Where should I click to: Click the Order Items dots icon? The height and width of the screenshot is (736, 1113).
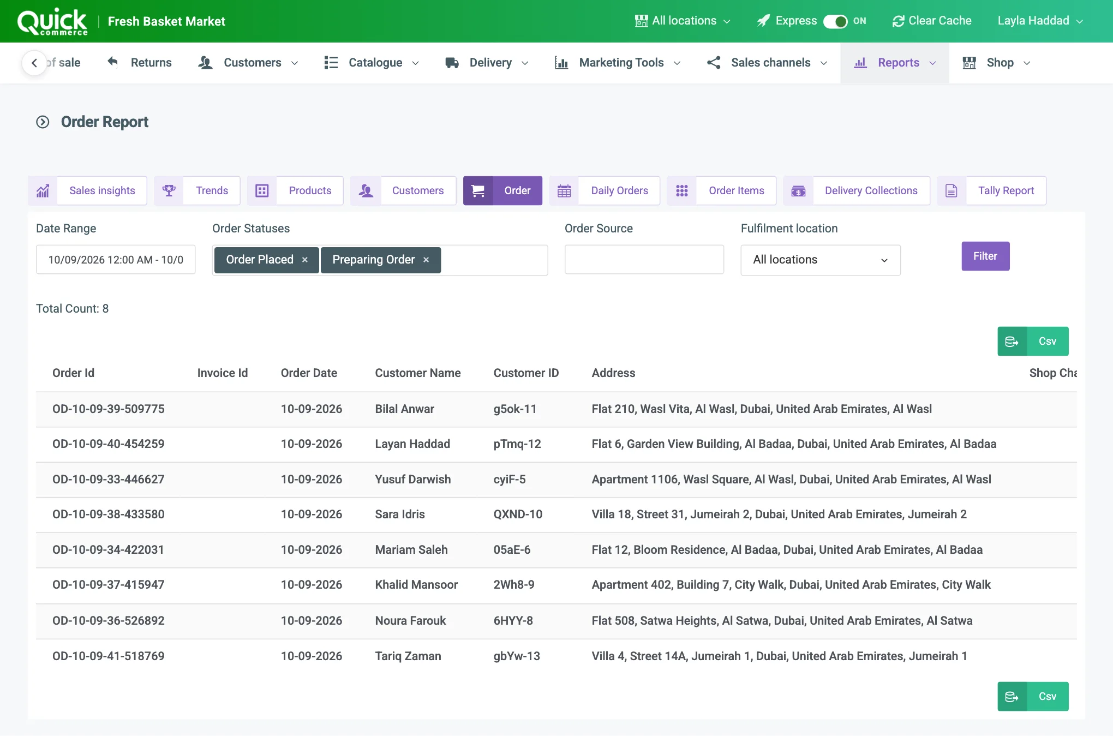tap(682, 190)
